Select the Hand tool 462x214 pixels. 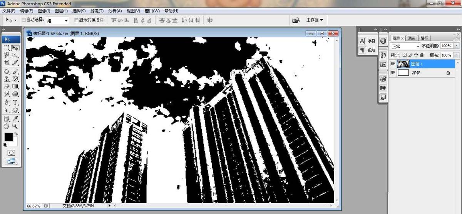coord(7,126)
